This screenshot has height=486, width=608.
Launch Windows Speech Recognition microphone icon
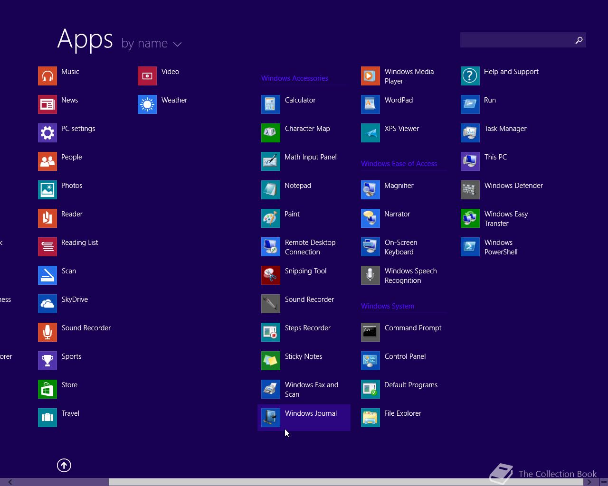point(370,275)
